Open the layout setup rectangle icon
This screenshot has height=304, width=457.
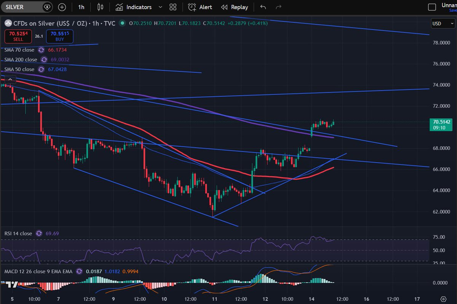(431, 7)
